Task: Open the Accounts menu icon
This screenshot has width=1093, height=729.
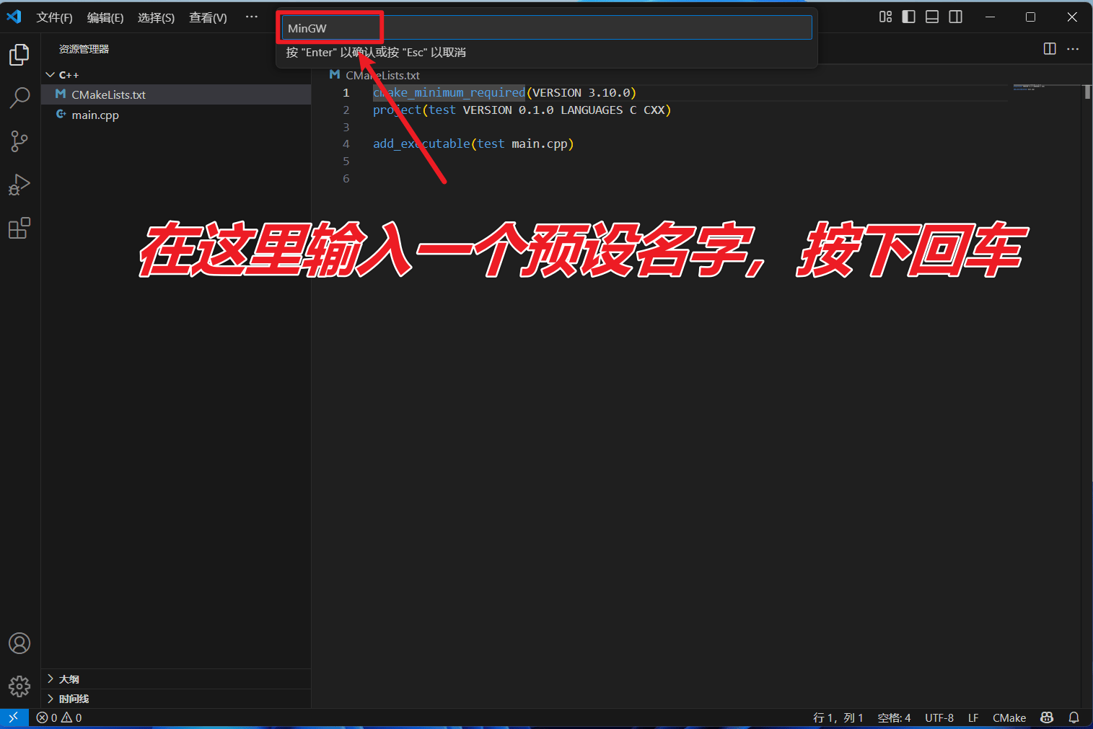Action: point(19,643)
